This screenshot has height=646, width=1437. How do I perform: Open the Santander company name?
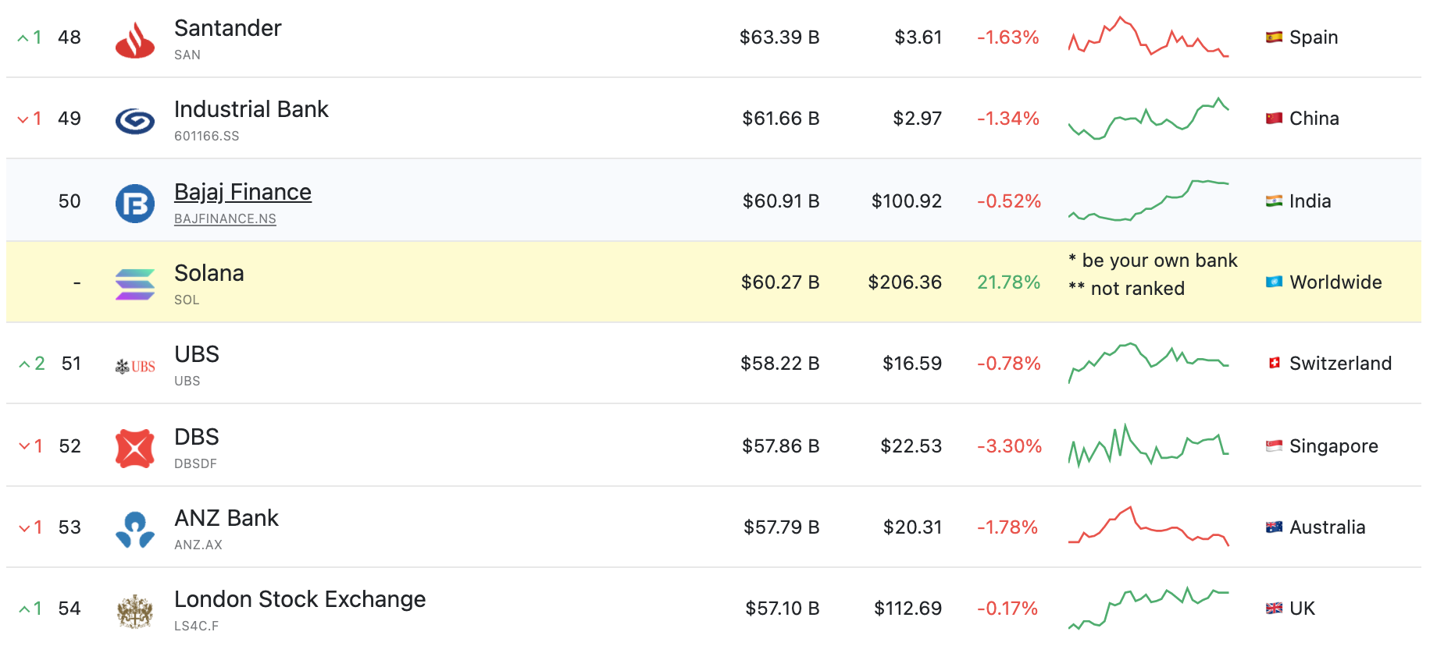click(228, 28)
